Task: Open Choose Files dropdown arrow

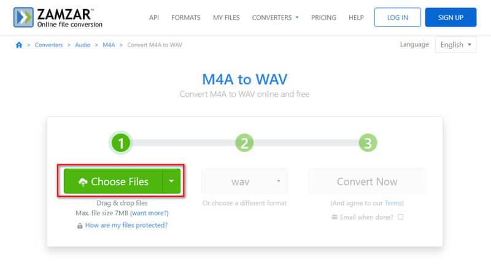Action: click(171, 181)
